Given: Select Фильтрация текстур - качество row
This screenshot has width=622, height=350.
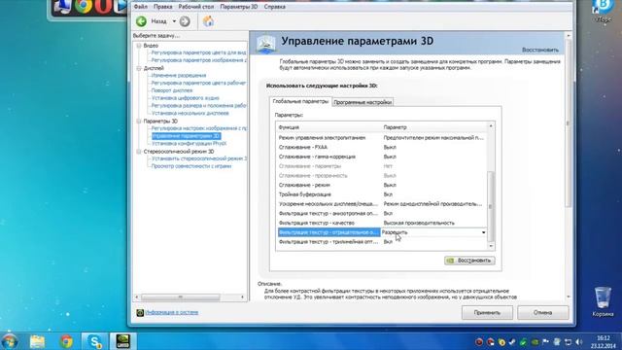Looking at the screenshot, I should [381, 223].
